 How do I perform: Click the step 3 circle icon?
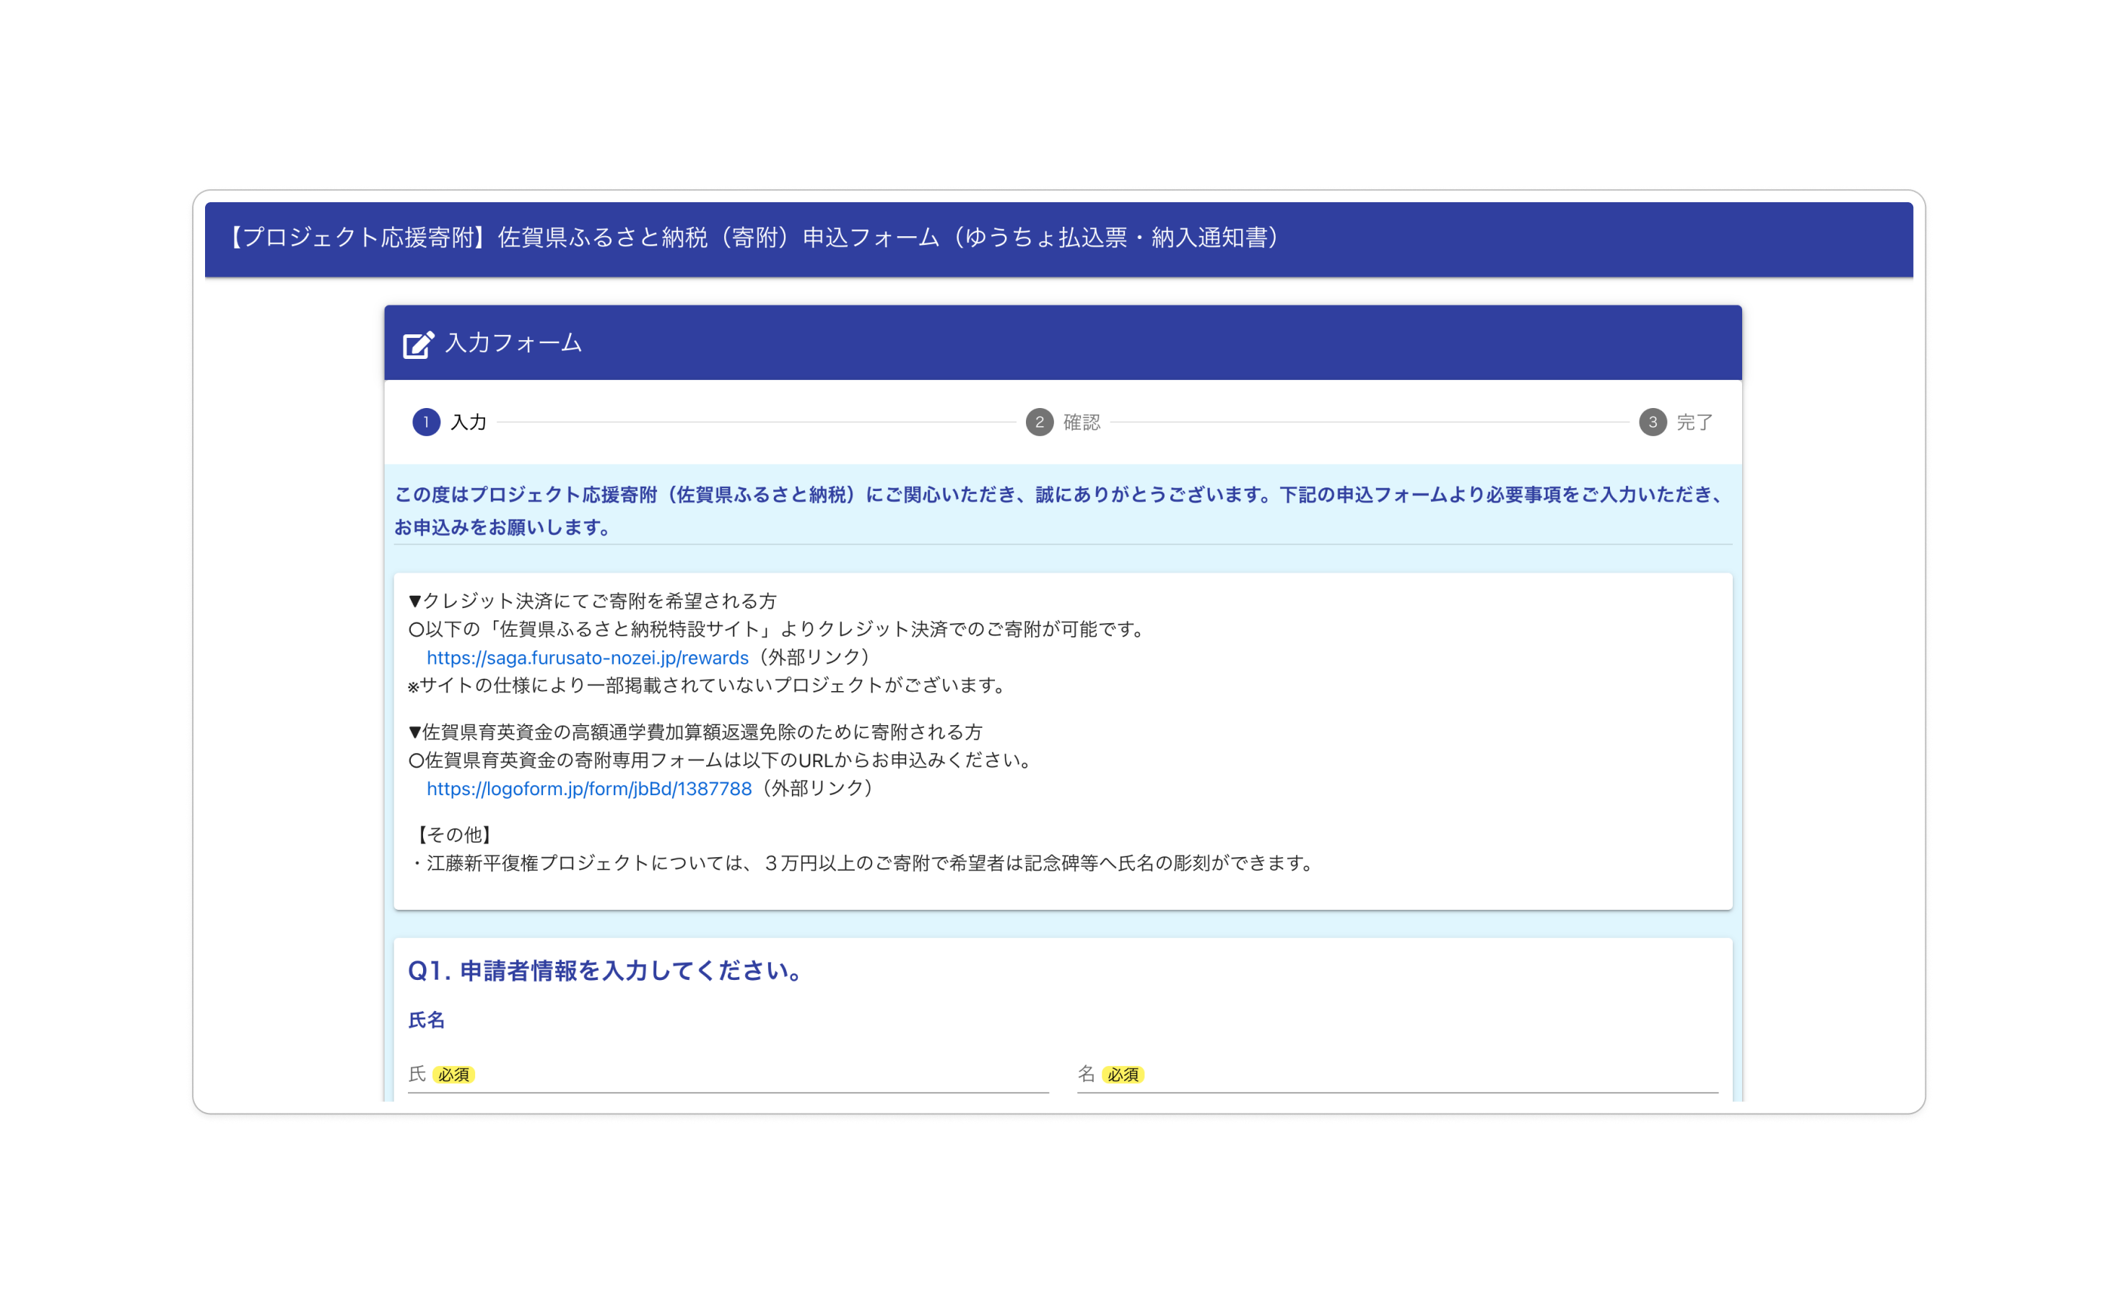point(1653,422)
